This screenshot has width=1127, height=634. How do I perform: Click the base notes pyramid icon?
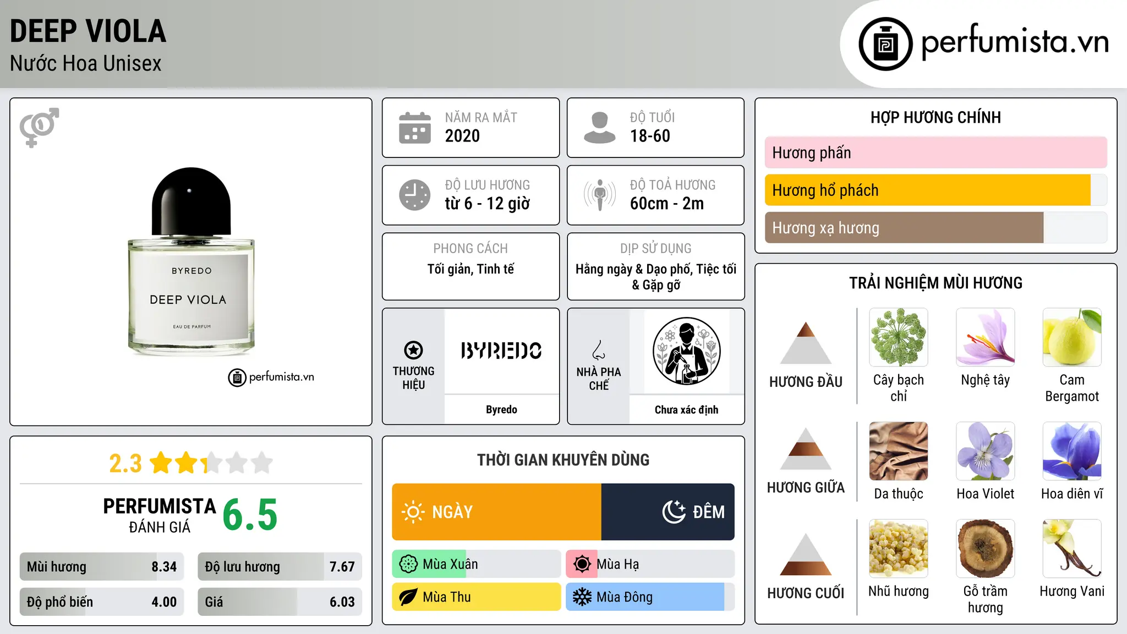click(x=806, y=554)
